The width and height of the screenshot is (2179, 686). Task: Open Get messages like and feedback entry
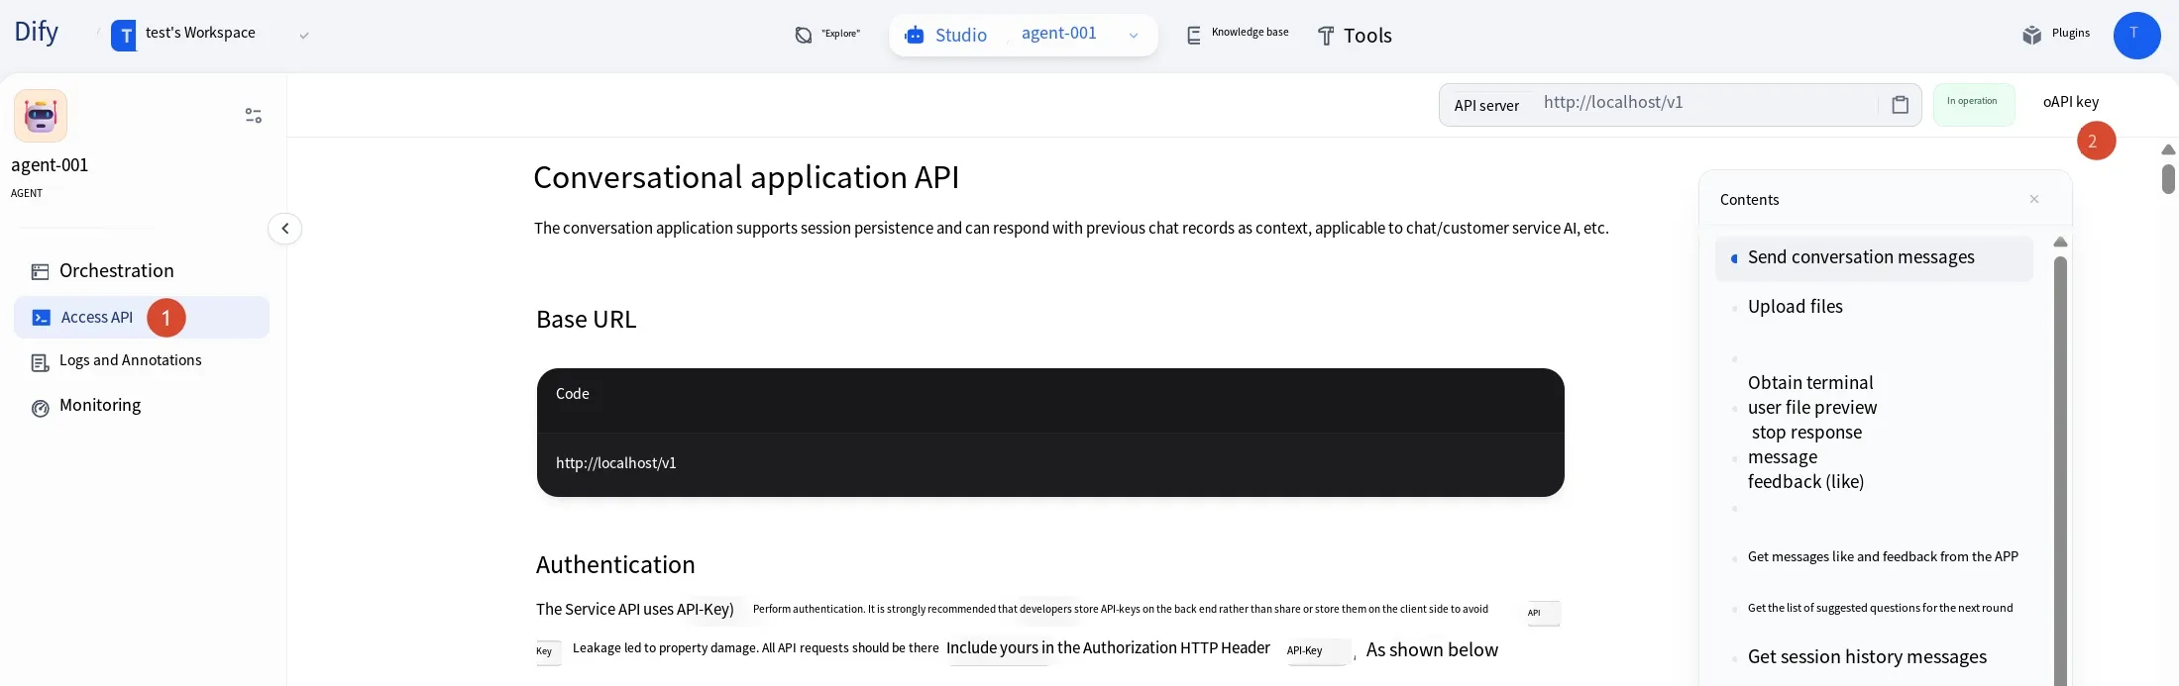(1883, 557)
